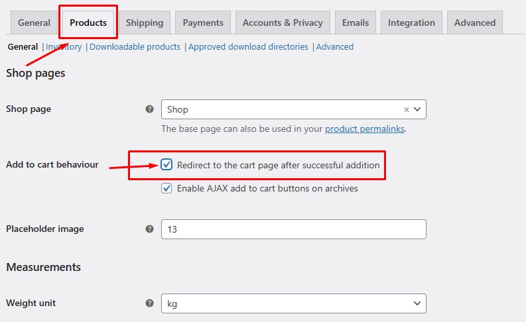Open the Integration tab
The height and width of the screenshot is (322, 526).
click(411, 23)
